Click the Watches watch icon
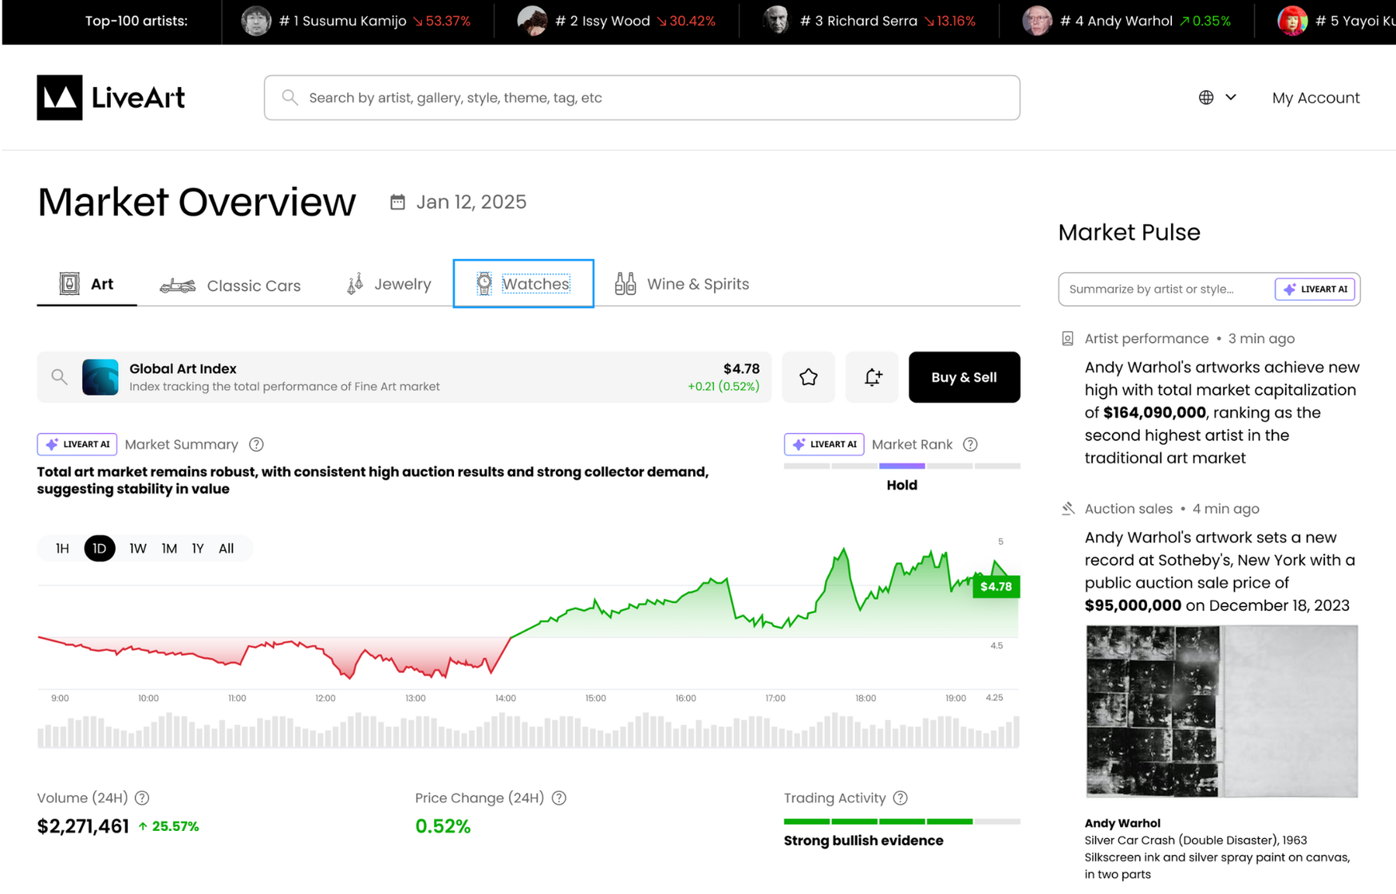Viewport: 1396px width, 894px height. click(484, 283)
